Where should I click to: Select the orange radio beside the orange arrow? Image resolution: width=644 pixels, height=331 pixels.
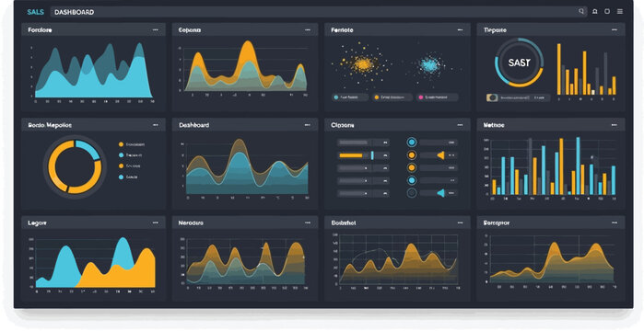(x=412, y=155)
